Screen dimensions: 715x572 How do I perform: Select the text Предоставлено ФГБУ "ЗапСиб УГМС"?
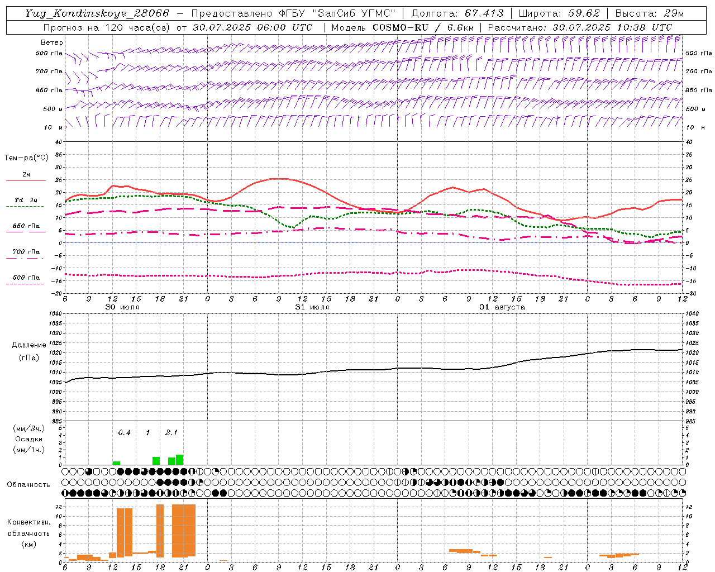294,13
